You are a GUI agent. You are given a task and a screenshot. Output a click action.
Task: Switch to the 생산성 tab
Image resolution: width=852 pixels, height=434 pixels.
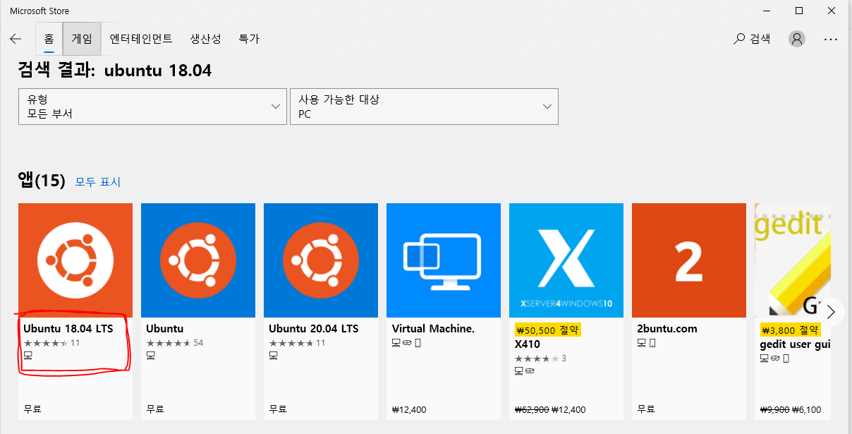pyautogui.click(x=205, y=39)
